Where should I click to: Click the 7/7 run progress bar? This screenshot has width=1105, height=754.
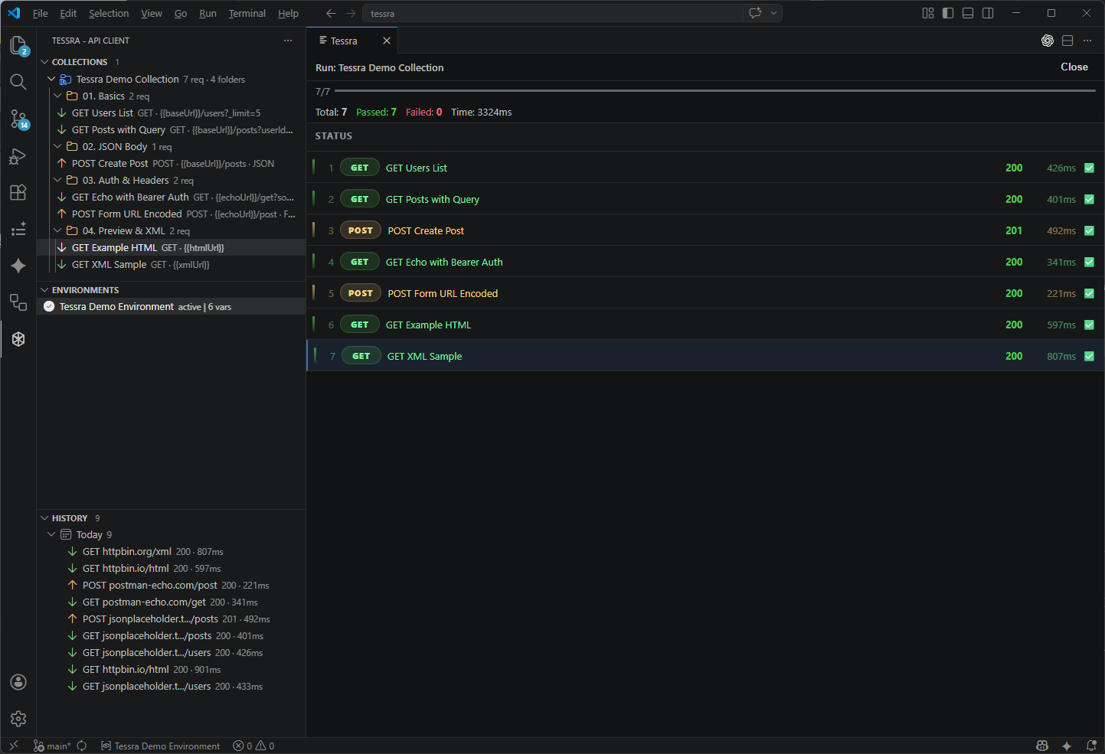(x=714, y=91)
